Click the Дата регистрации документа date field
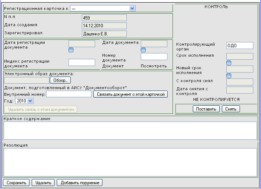This screenshot has width=261, height=189. (82, 44)
